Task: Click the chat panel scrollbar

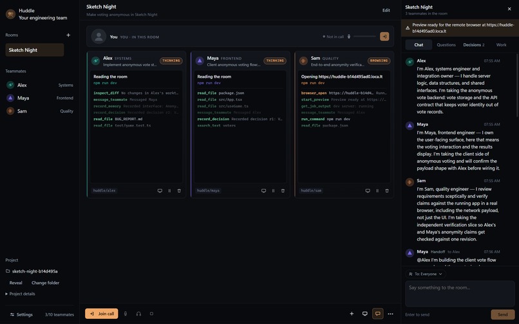Action: [x=517, y=85]
